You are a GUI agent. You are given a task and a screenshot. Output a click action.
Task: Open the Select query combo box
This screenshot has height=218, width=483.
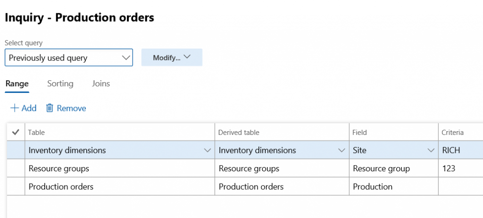(x=69, y=58)
